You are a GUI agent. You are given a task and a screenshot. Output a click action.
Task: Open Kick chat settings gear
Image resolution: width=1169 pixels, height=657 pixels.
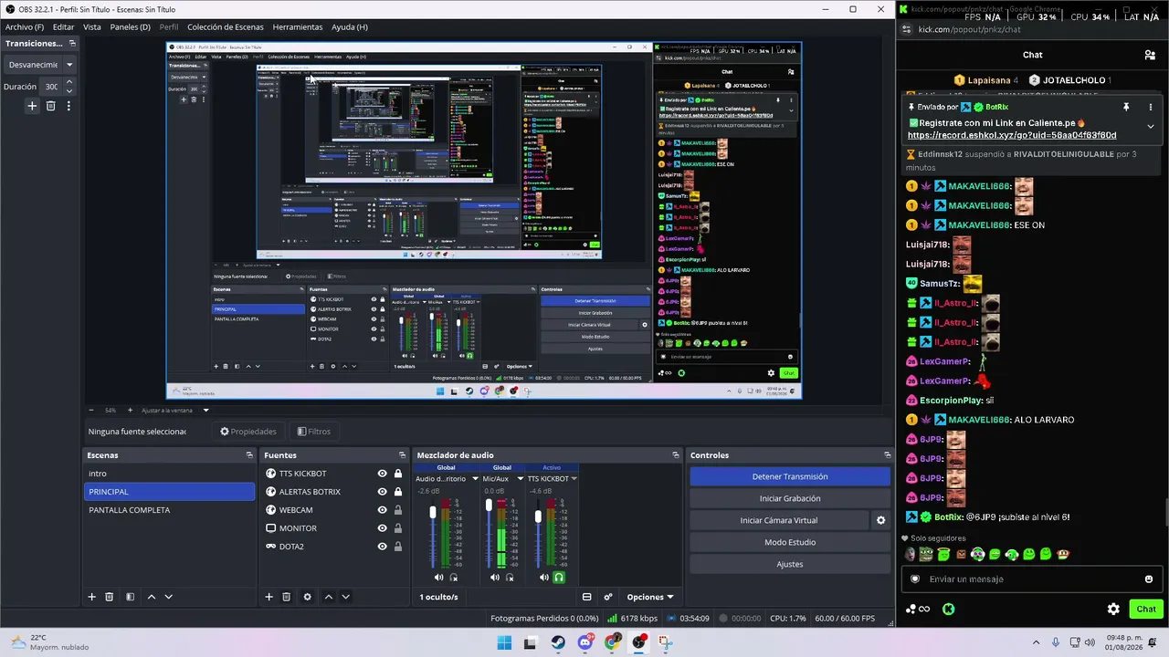1113,609
